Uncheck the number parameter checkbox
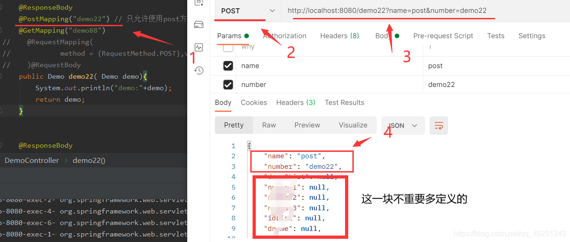Image resolution: width=570 pixels, height=242 pixels. pyautogui.click(x=228, y=85)
